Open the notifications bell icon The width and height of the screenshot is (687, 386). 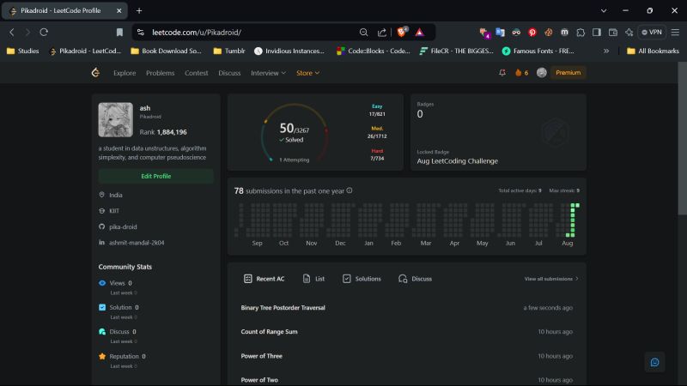pyautogui.click(x=502, y=73)
